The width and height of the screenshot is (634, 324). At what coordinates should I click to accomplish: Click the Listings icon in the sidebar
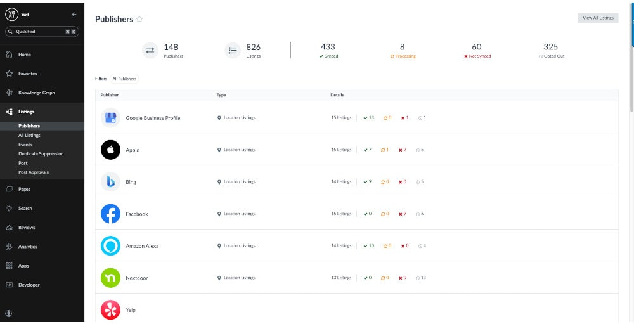click(10, 112)
